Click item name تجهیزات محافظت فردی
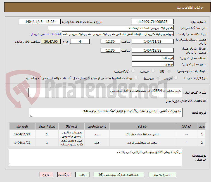 pyautogui.click(x=142, y=143)
